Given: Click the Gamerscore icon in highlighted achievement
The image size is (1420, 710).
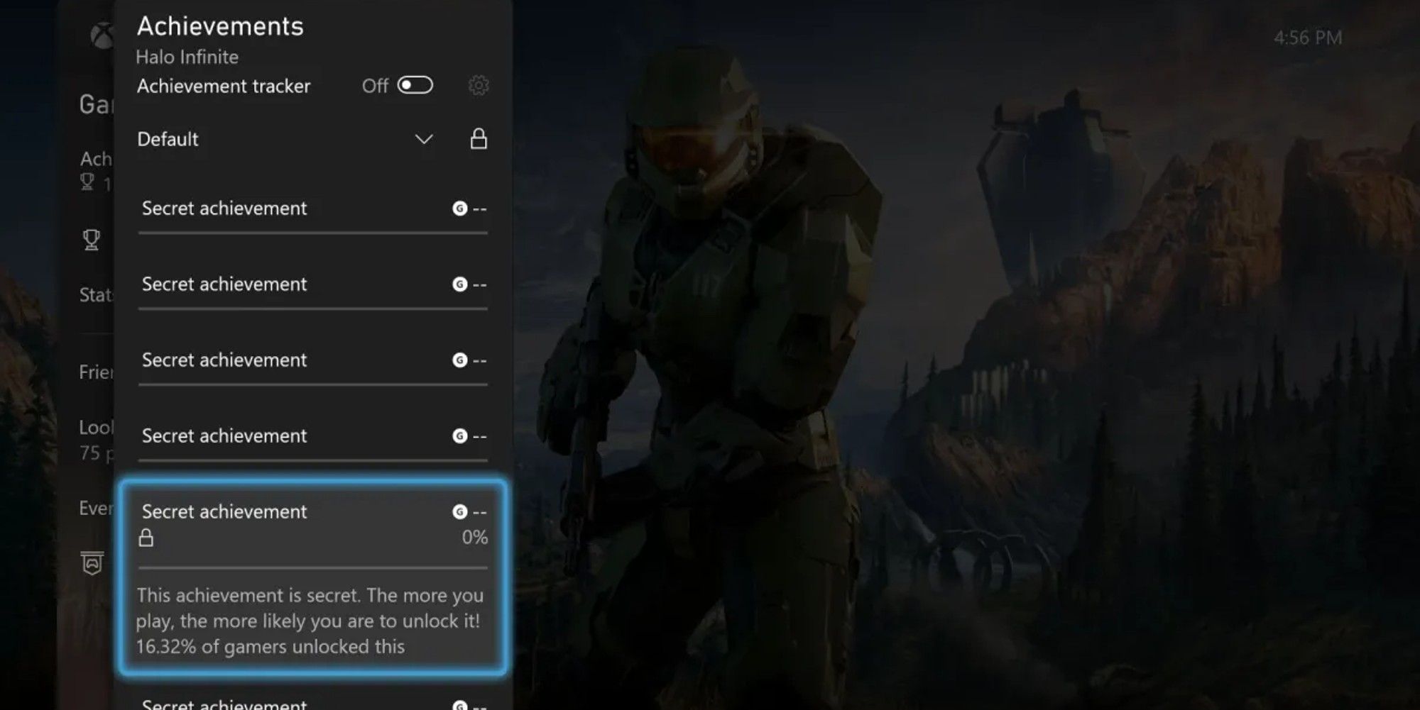Looking at the screenshot, I should (459, 511).
